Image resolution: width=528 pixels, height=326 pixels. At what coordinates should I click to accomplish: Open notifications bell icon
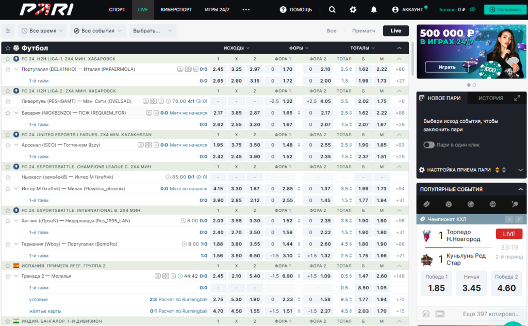pyautogui.click(x=374, y=9)
